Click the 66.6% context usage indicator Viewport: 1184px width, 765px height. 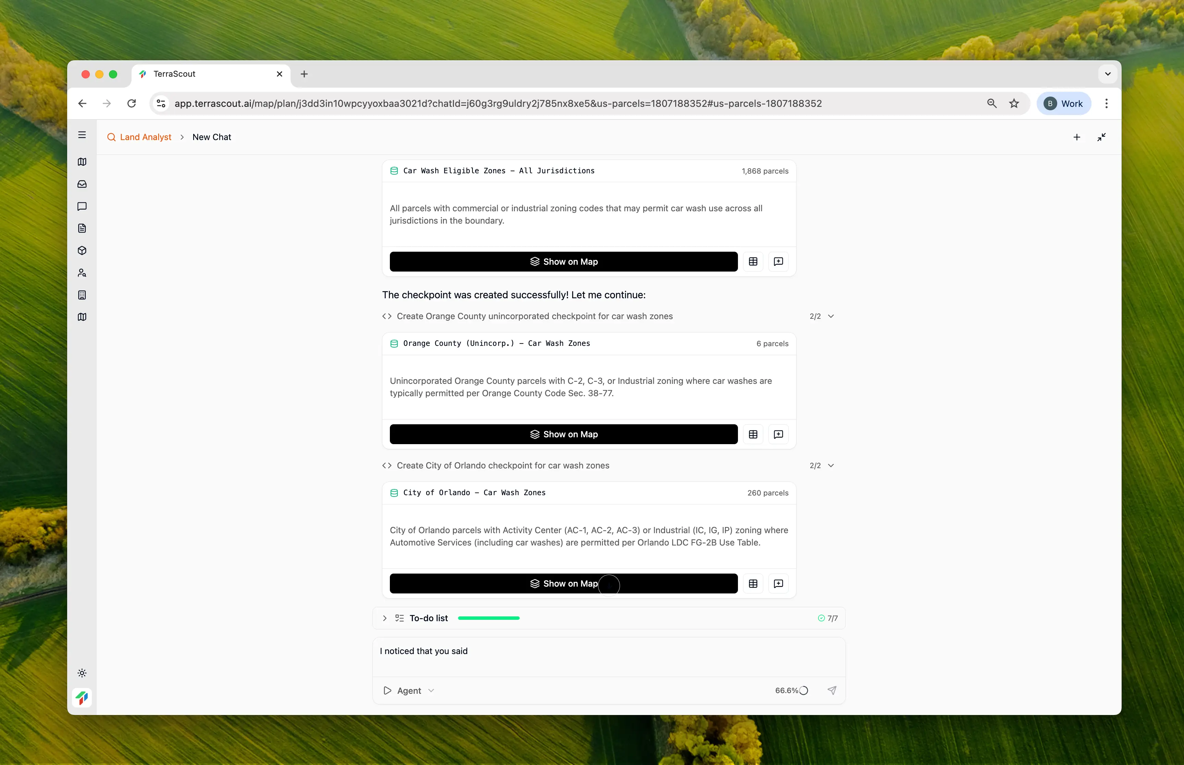[x=791, y=690]
